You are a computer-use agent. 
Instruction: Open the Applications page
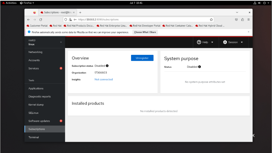tap(36, 89)
